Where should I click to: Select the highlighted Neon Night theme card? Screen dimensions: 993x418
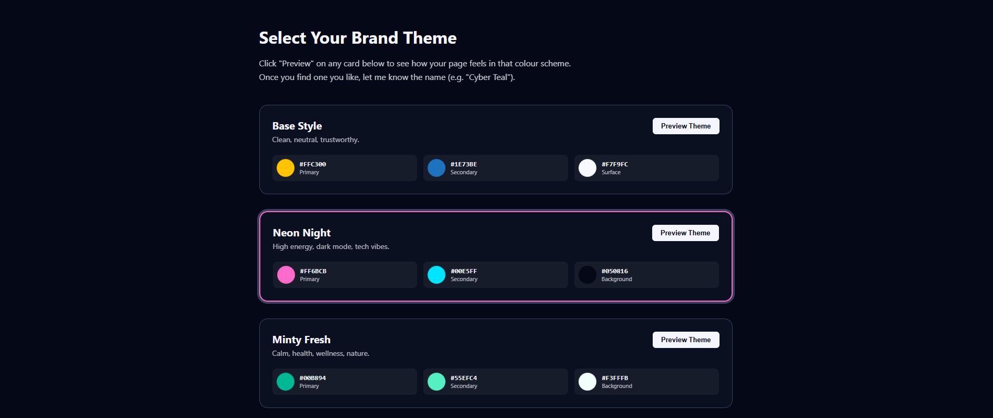(495, 256)
